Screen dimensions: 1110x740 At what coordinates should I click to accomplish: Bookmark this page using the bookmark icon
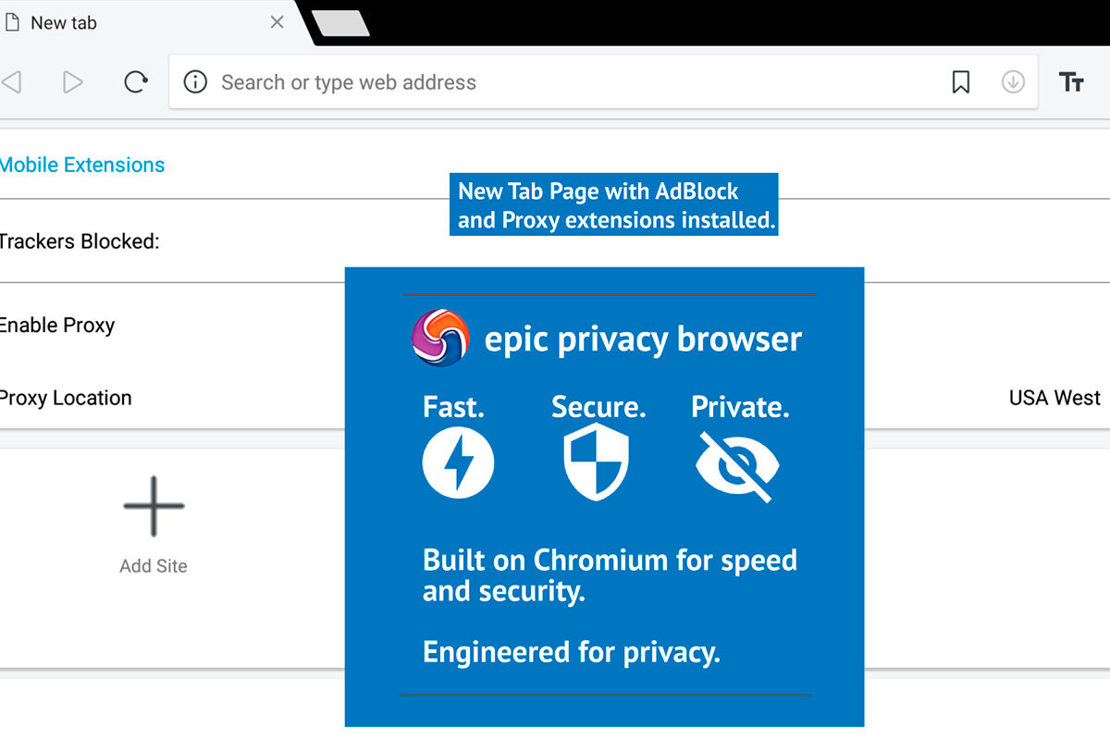click(959, 81)
